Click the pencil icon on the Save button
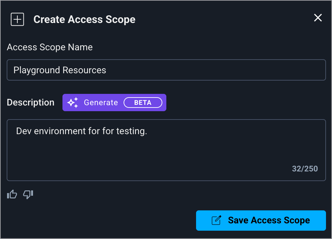This screenshot has height=239, width=332. (x=216, y=220)
